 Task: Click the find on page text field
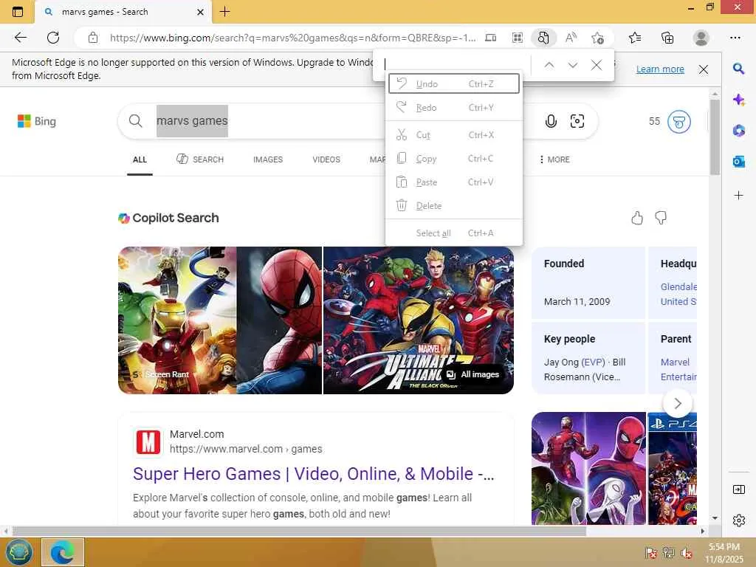tap(456, 65)
